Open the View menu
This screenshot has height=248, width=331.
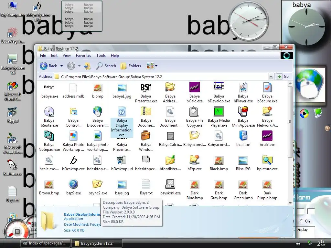point(67,56)
